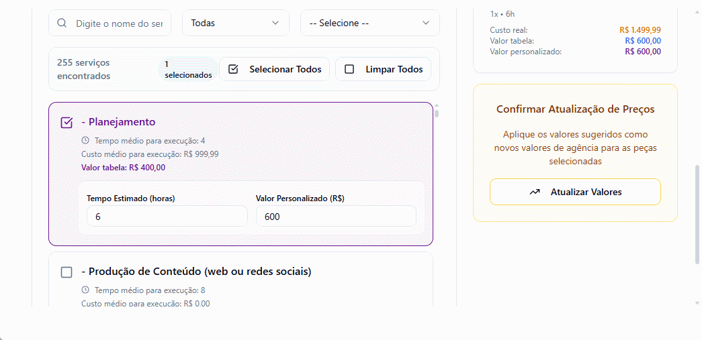Viewport: 702px width, 340px height.
Task: Click the magnifier icon in the search box
Action: coord(62,23)
